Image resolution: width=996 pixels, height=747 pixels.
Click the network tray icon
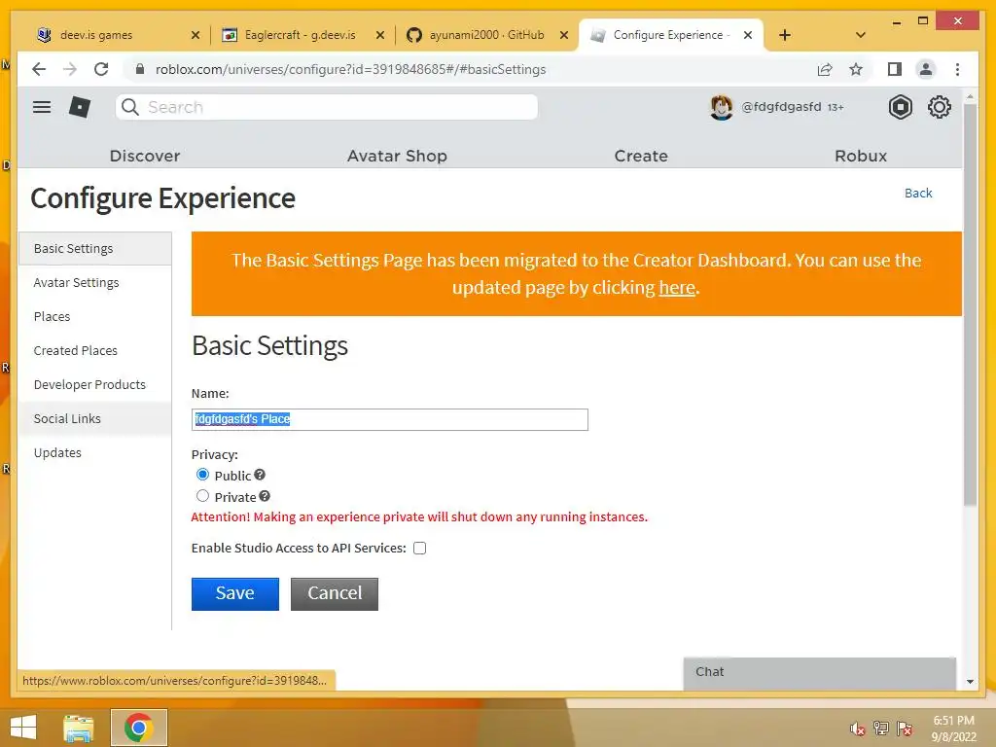[x=881, y=728]
